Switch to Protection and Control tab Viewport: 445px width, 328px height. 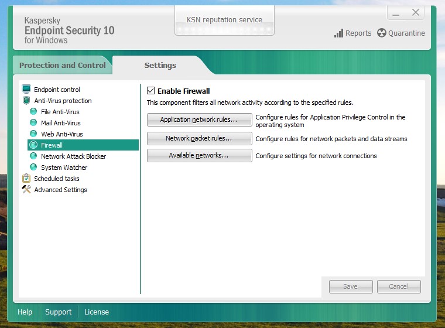[x=63, y=66]
